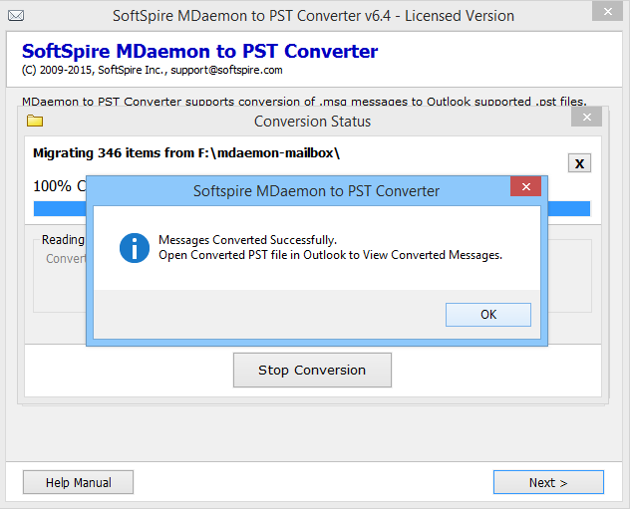Image resolution: width=630 pixels, height=509 pixels.
Task: Click the Next > button
Action: [548, 482]
